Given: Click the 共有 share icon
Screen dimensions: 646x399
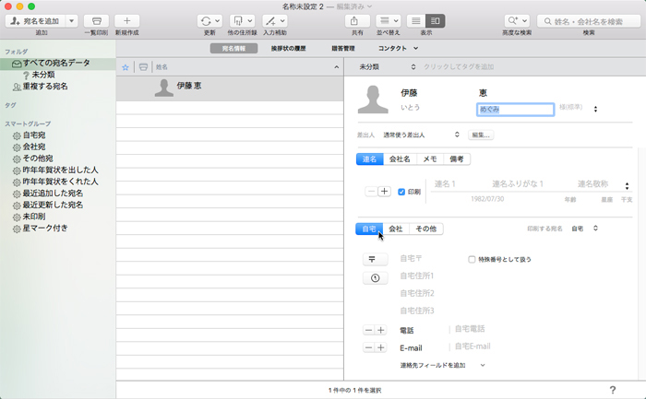Looking at the screenshot, I should (356, 20).
